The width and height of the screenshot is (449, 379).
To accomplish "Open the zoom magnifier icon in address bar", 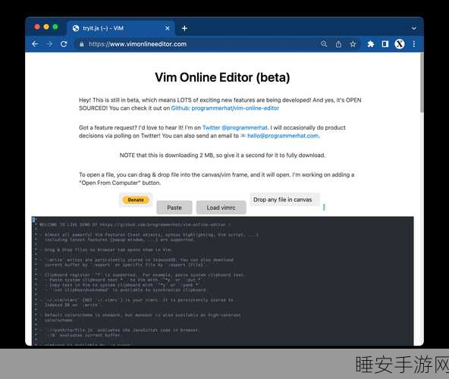I will pos(324,44).
